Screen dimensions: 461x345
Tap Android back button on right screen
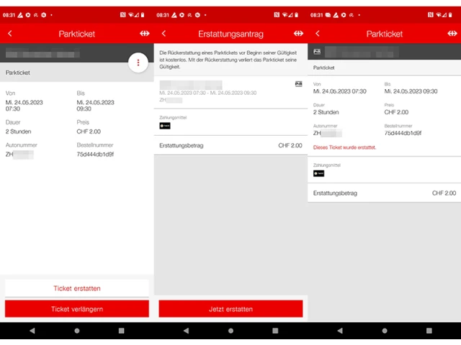(x=340, y=331)
